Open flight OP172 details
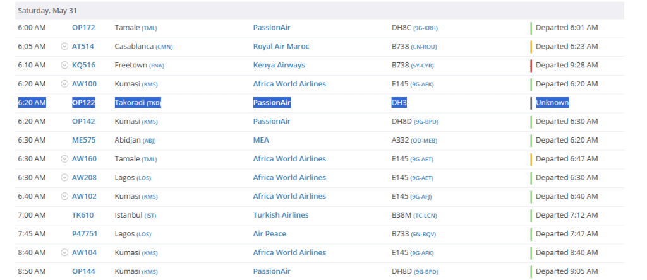Screen dimensions: 647x280 pos(83,28)
